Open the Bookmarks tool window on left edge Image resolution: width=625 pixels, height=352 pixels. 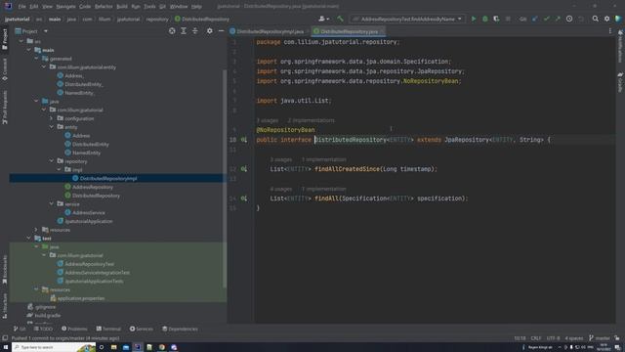(x=5, y=270)
